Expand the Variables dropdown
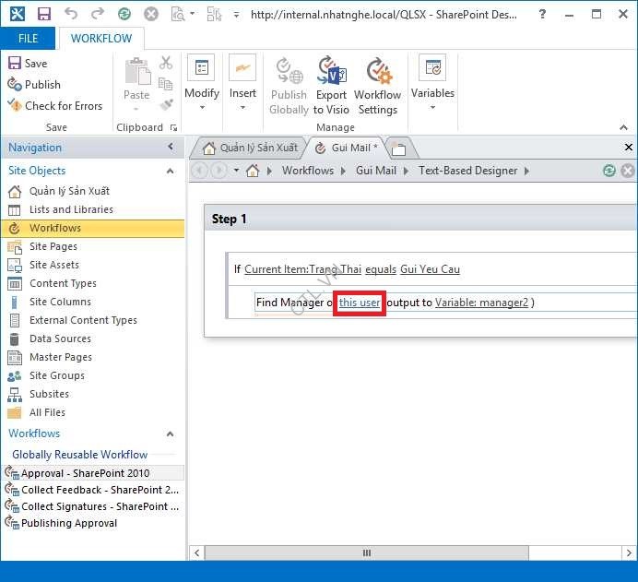 click(x=432, y=85)
